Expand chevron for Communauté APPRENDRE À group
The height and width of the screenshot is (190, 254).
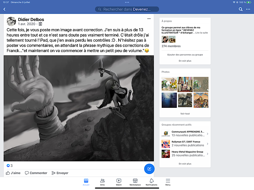207,134
